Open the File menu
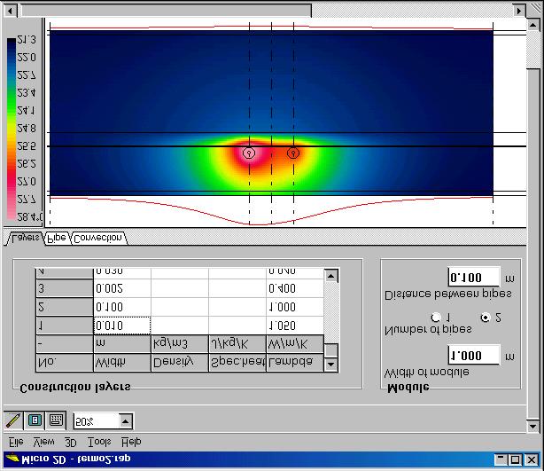Image resolution: width=544 pixels, height=471 pixels. click(x=16, y=442)
